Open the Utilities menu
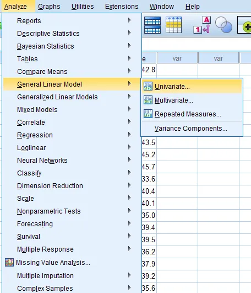The height and width of the screenshot is (293, 251). [83, 7]
